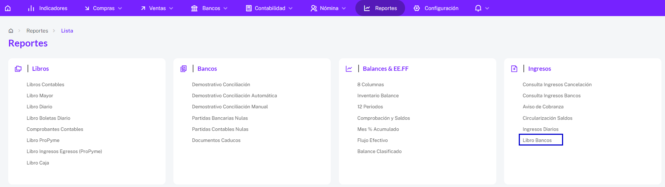This screenshot has width=665, height=187.
Task: Open Demostrativo Conciliación Automática report
Action: (235, 95)
